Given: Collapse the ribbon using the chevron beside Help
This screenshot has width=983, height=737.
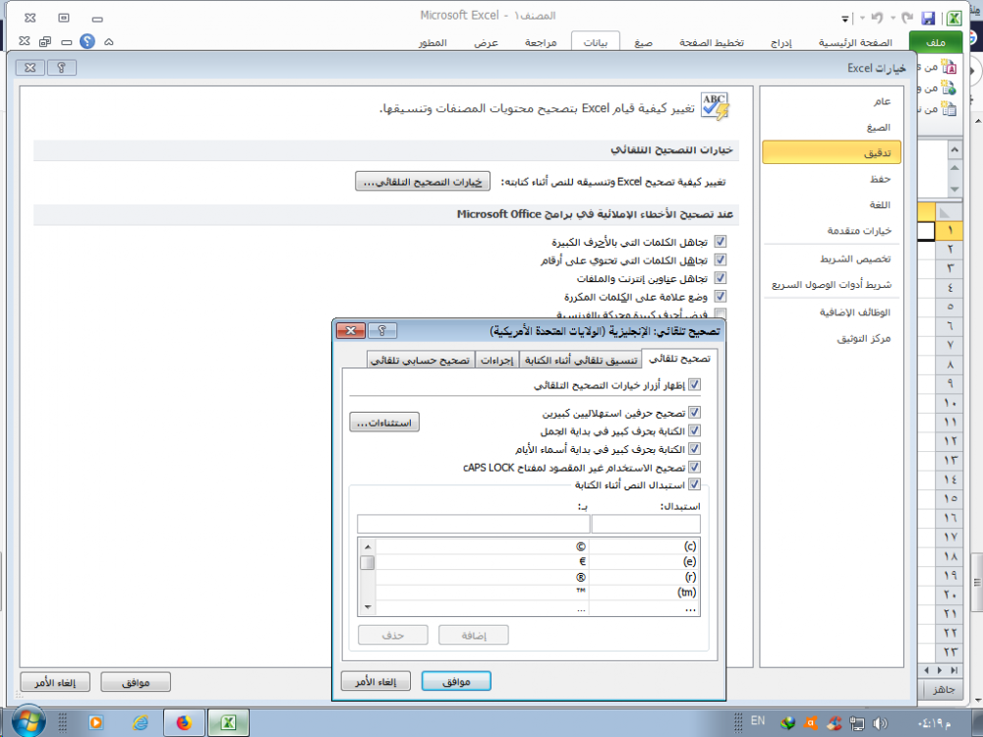Looking at the screenshot, I should click(x=108, y=42).
